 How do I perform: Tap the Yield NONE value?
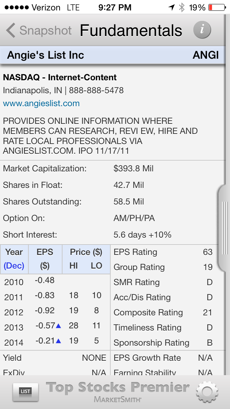coord(94,358)
